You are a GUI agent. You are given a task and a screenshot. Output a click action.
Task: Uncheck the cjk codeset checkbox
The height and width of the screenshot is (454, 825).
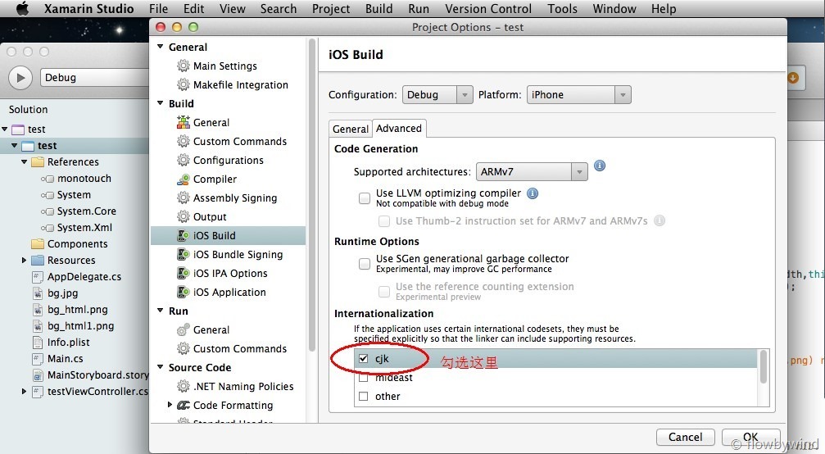[x=363, y=359]
